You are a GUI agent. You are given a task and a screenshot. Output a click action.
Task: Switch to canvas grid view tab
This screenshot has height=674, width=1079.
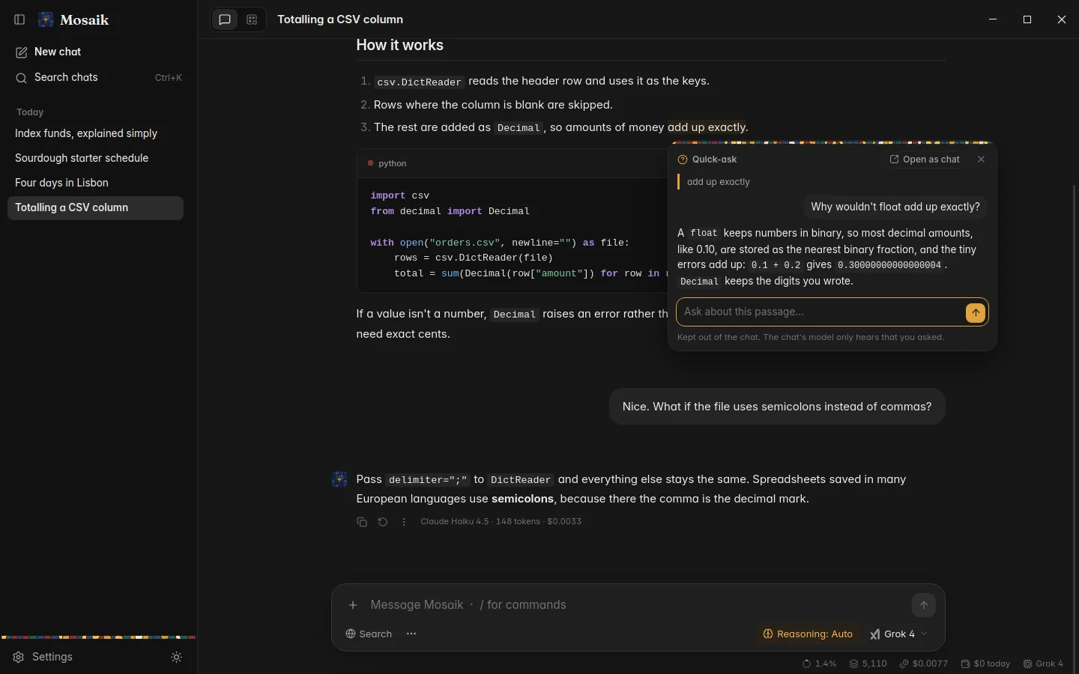tap(252, 19)
